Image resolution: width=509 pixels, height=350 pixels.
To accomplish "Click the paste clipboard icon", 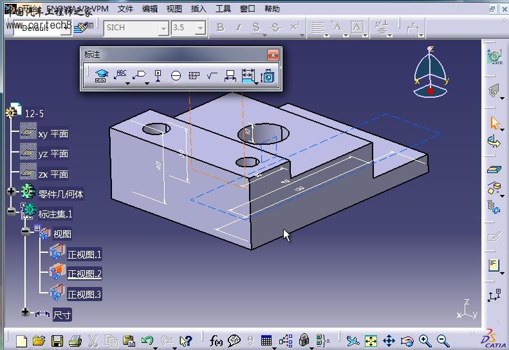I will 129,341.
